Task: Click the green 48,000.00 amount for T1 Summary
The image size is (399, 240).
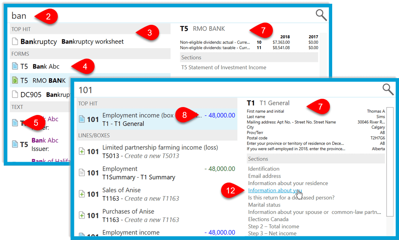Action: 220,169
